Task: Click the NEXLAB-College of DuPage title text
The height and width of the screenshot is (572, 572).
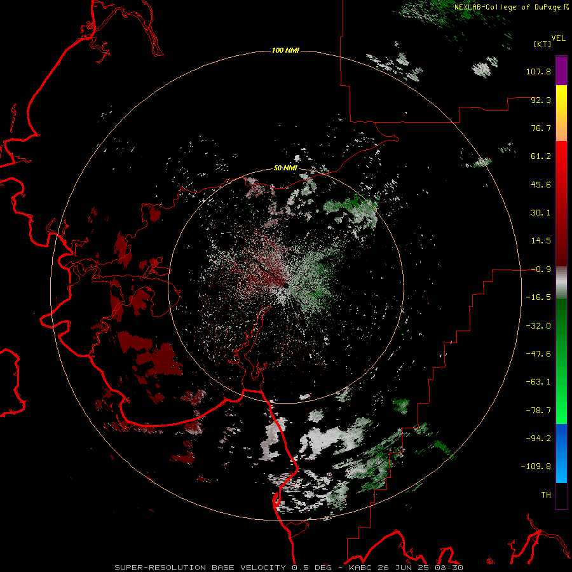Action: pos(507,7)
